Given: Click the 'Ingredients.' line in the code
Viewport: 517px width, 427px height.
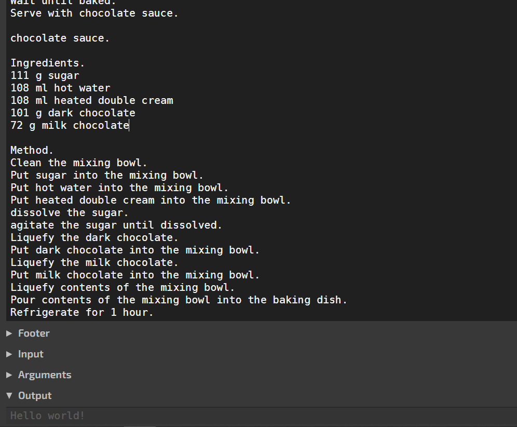Looking at the screenshot, I should tap(47, 63).
